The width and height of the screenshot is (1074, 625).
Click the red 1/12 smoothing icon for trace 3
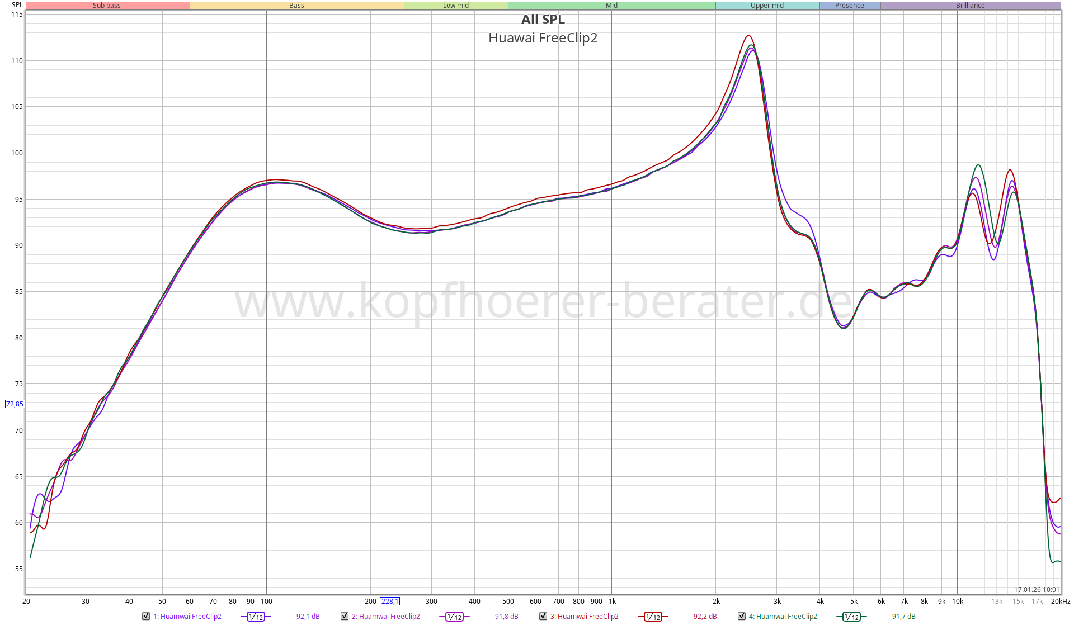(653, 617)
